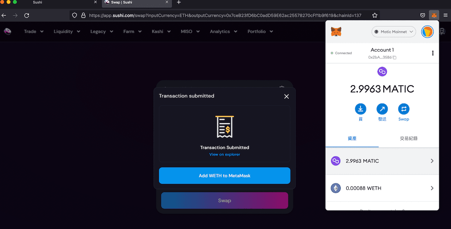The width and height of the screenshot is (451, 229).
Task: Click the MetaMask Send arrow icon
Action: click(x=382, y=109)
